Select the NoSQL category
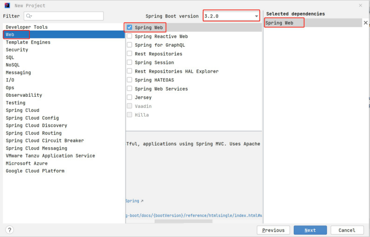 pyautogui.click(x=64, y=65)
